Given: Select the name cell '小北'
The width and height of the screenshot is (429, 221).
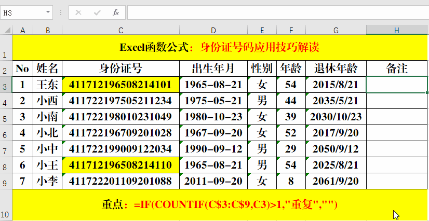Looking at the screenshot, I should tap(48, 133).
